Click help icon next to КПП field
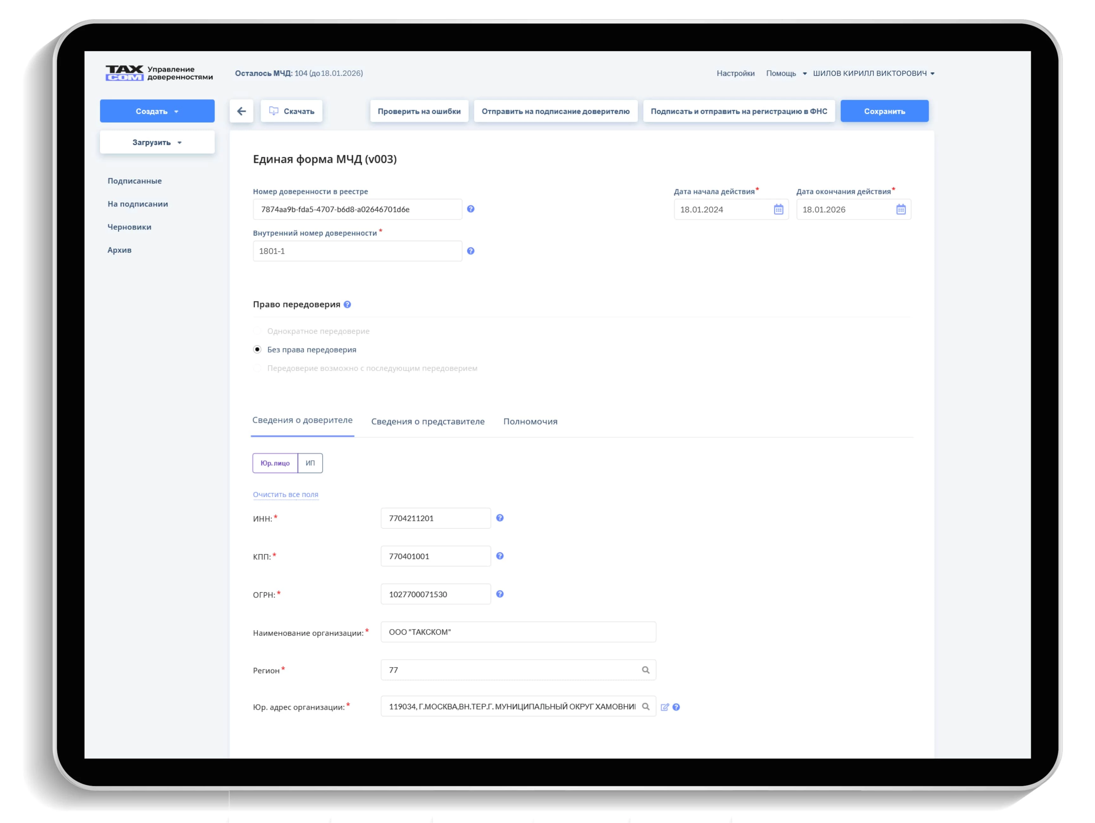This screenshot has height=823, width=1095. (500, 556)
